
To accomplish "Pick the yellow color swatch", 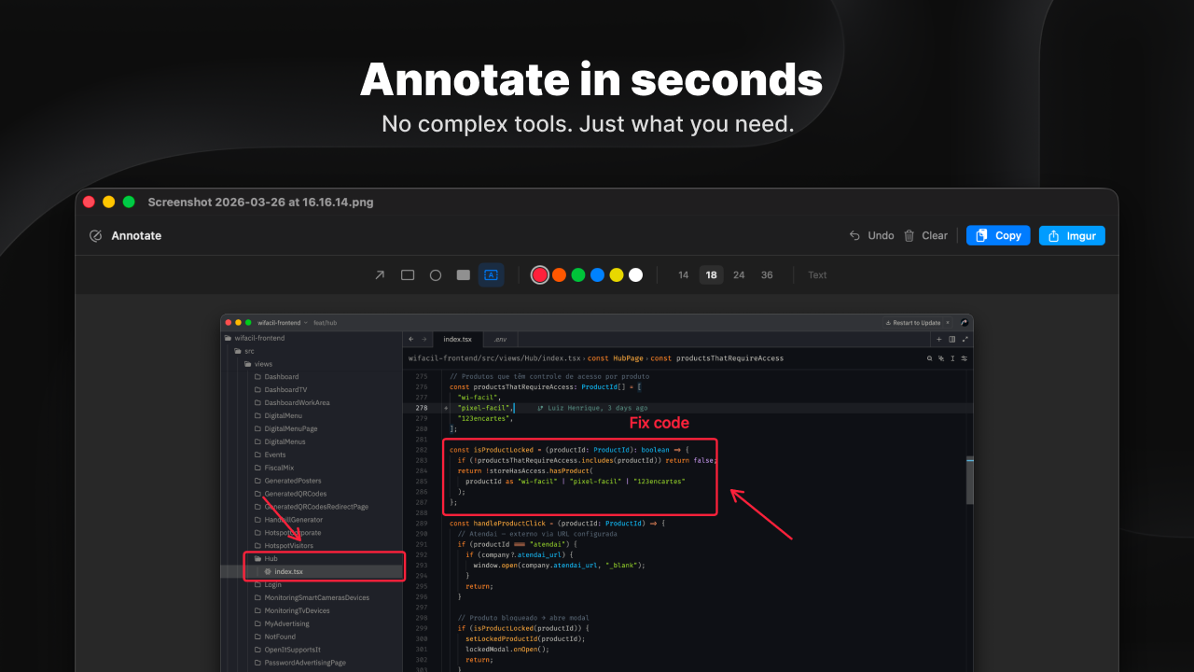I will (617, 275).
